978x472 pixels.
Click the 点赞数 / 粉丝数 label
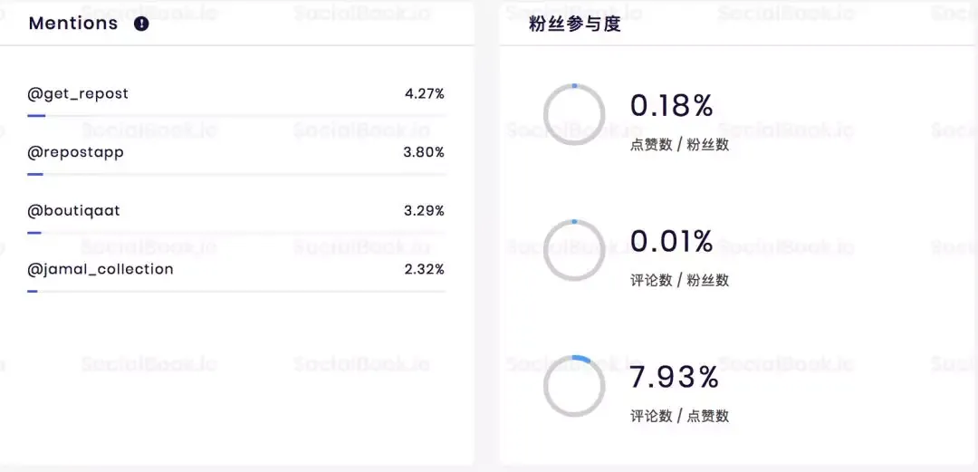click(x=679, y=145)
